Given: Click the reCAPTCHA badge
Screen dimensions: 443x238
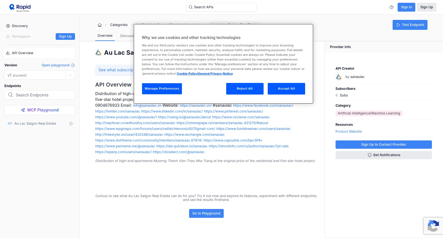Looking at the screenshot, I should [433, 226].
